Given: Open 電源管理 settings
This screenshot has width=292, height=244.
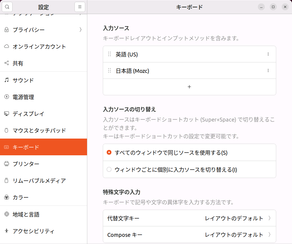Looking at the screenshot, I should [x=44, y=97].
